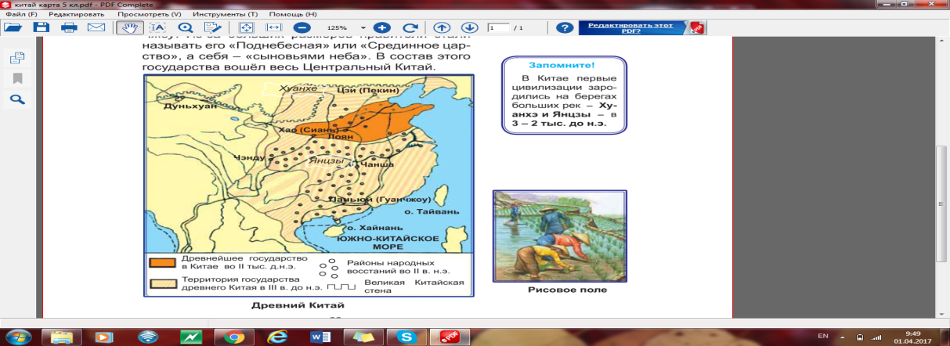Screen dimensions: 950x346
Task: Email the PDF via the envelope icon
Action: 96,27
